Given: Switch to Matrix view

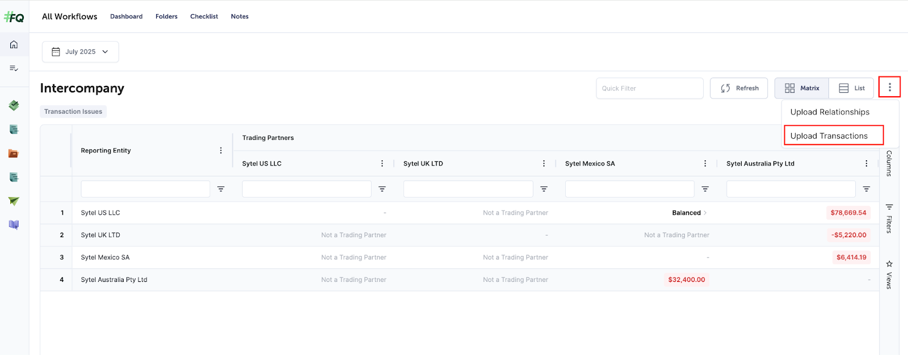Looking at the screenshot, I should pos(801,88).
